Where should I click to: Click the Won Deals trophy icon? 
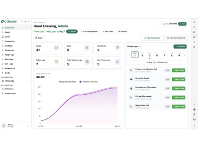click(118, 48)
